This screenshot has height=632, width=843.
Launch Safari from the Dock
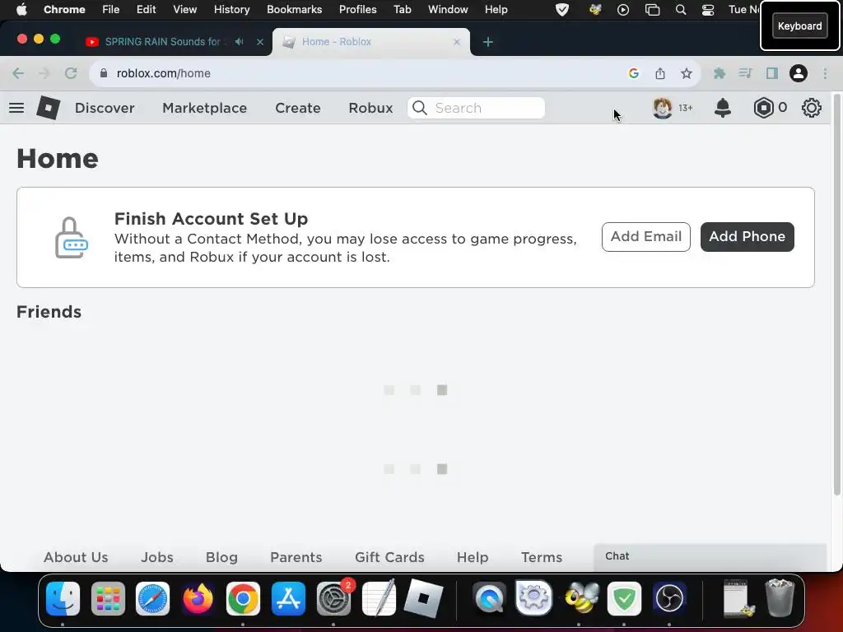click(x=152, y=598)
